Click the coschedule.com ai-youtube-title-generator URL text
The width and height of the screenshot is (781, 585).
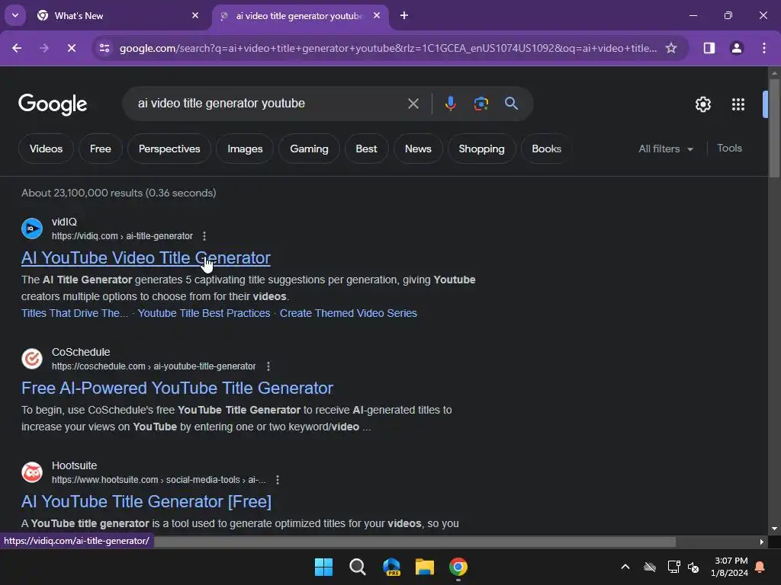click(x=153, y=366)
